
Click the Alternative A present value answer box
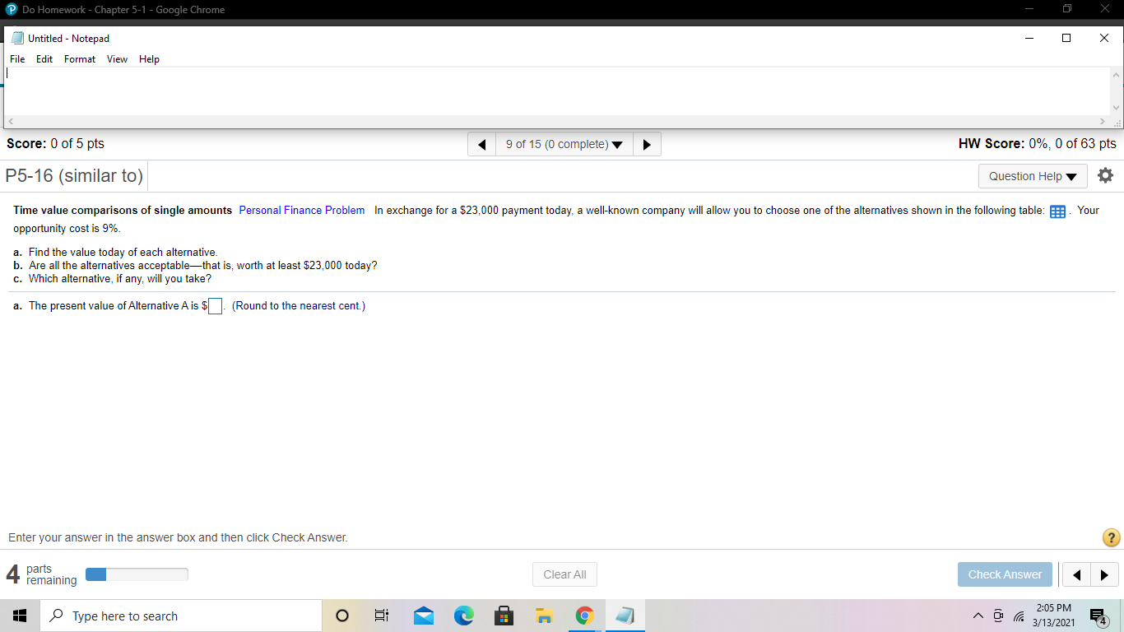(x=215, y=305)
